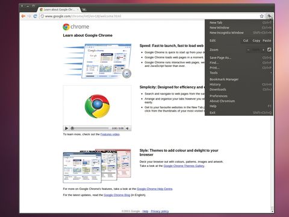Increase zoom with the plus button
This screenshot has width=289, height=217.
[263, 49]
